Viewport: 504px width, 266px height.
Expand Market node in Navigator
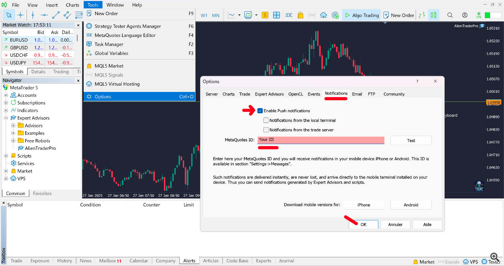pos(6,171)
